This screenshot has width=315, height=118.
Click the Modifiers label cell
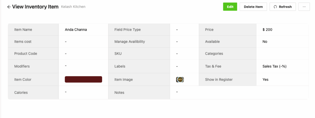tap(33, 66)
